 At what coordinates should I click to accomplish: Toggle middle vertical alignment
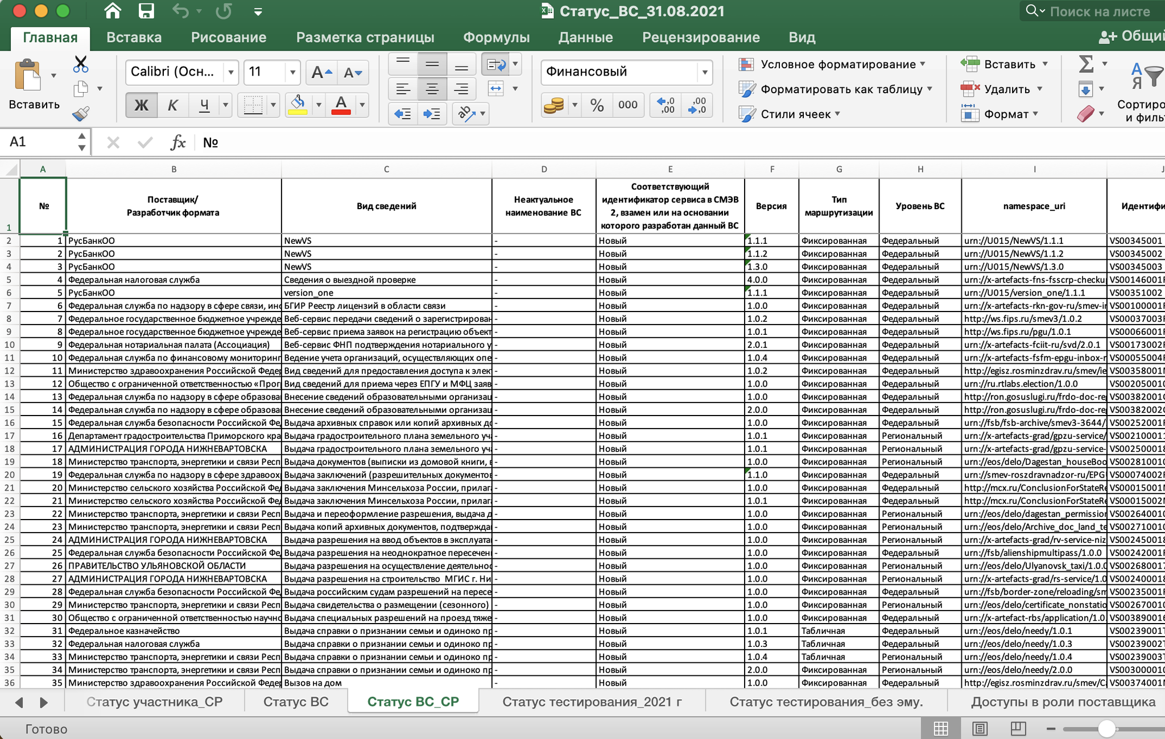tap(432, 64)
